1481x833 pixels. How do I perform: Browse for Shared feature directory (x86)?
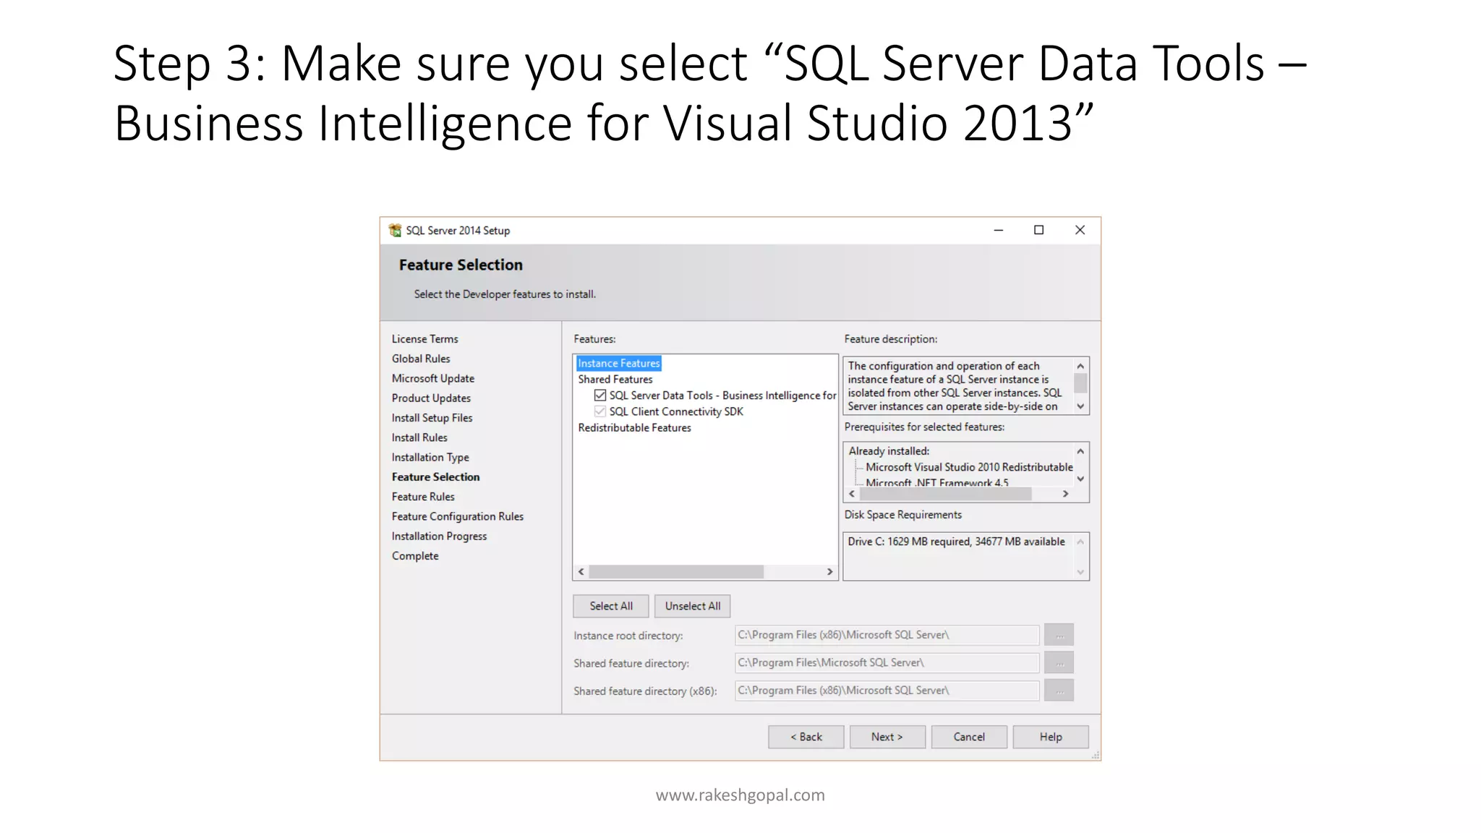(x=1059, y=691)
